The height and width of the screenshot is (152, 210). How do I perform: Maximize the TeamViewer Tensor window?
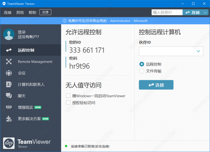[193, 4]
